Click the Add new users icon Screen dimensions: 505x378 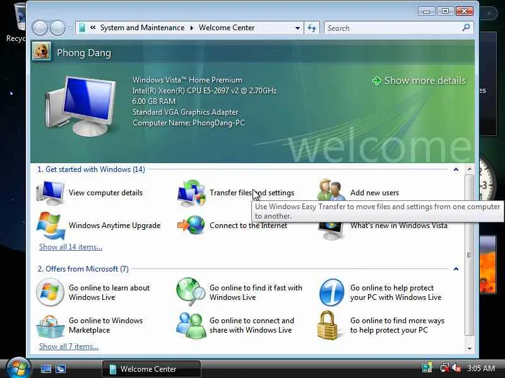point(331,190)
